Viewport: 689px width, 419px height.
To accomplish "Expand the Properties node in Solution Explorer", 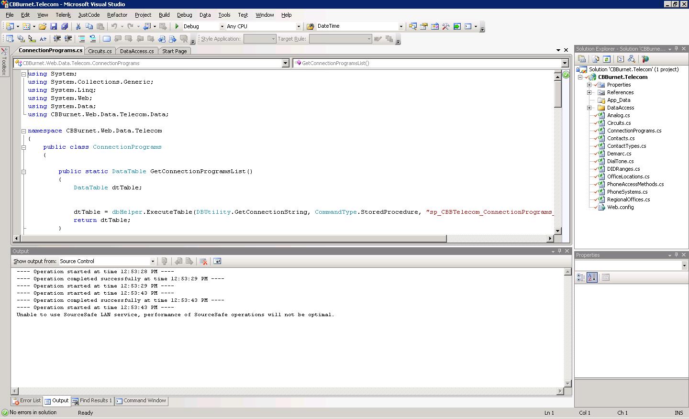I will tap(589, 85).
